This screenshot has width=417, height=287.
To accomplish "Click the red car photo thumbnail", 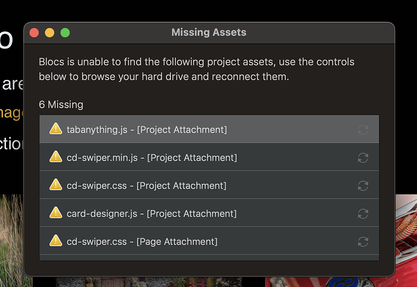I will pyautogui.click(x=406, y=242).
